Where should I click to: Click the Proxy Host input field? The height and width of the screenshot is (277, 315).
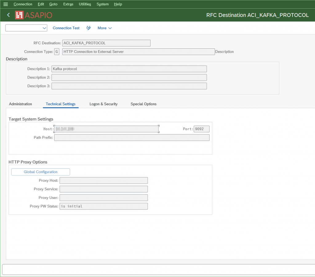(104, 181)
